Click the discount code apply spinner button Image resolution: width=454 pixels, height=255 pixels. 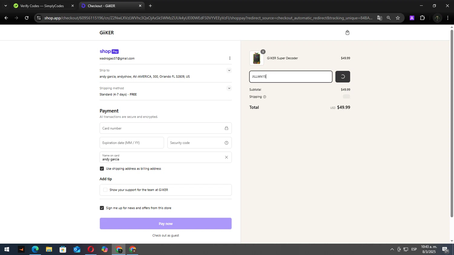click(343, 77)
